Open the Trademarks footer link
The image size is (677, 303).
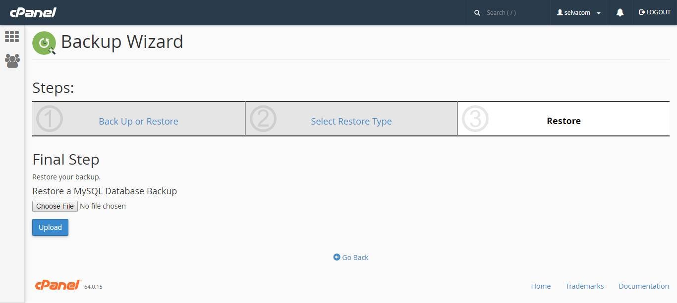click(x=585, y=286)
